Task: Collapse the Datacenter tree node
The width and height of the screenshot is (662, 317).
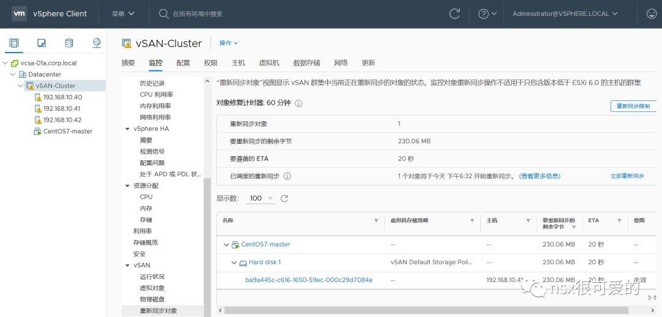Action: pyautogui.click(x=13, y=75)
